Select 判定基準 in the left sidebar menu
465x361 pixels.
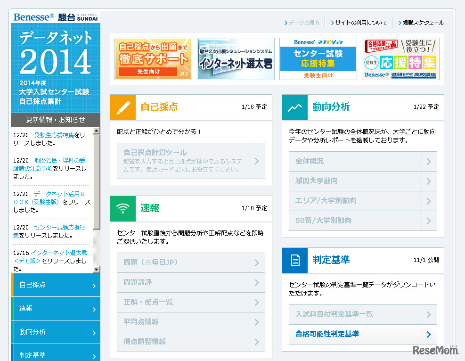(x=47, y=354)
